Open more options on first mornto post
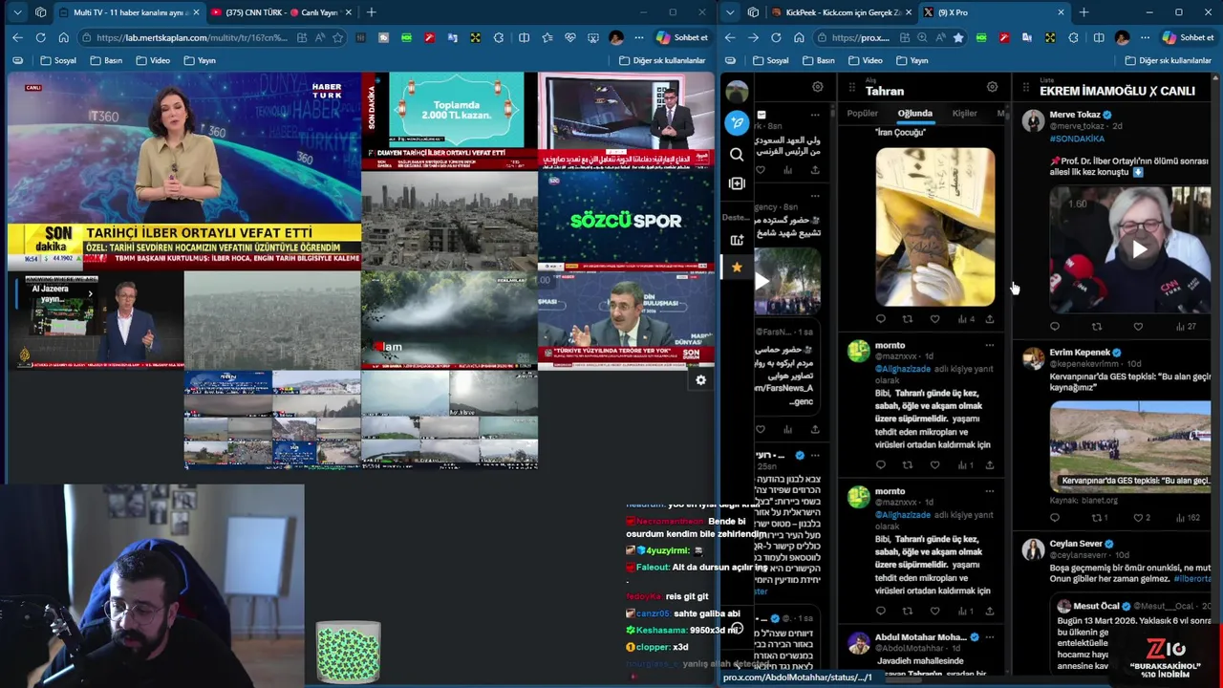The width and height of the screenshot is (1223, 688). pos(990,346)
